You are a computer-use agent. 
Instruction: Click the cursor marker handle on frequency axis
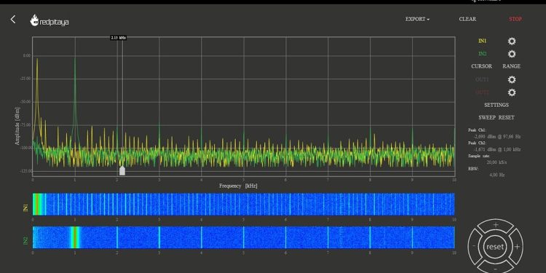122,170
